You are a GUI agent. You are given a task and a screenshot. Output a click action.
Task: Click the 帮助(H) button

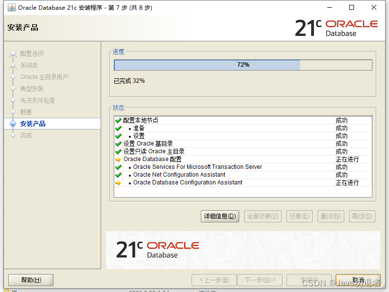pos(30,280)
